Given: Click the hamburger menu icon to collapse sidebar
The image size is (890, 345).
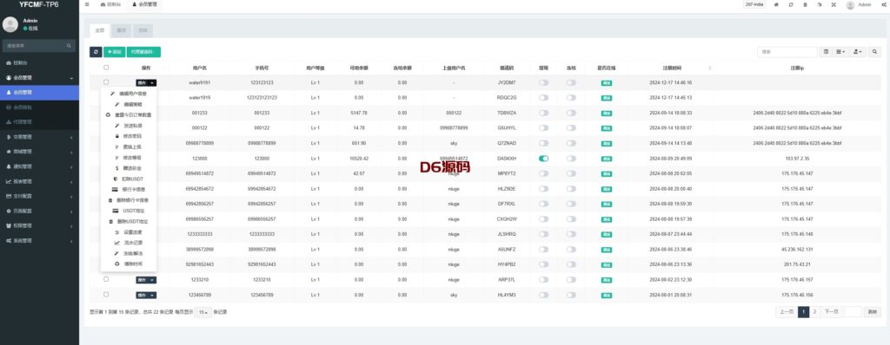Looking at the screenshot, I should click(87, 4).
